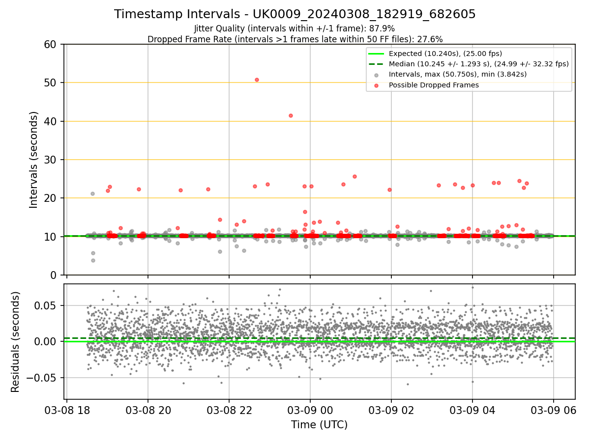Click the 'Time (UTC)' x-axis label
The height and width of the screenshot is (442, 590).
319,425
